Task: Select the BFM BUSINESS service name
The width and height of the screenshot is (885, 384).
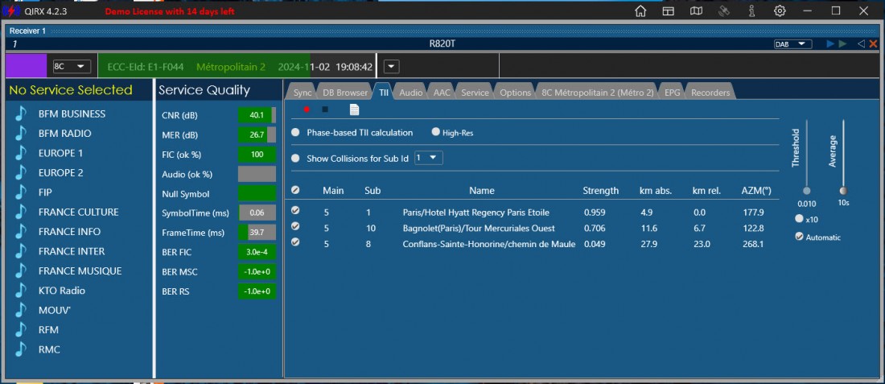Action: tap(72, 114)
